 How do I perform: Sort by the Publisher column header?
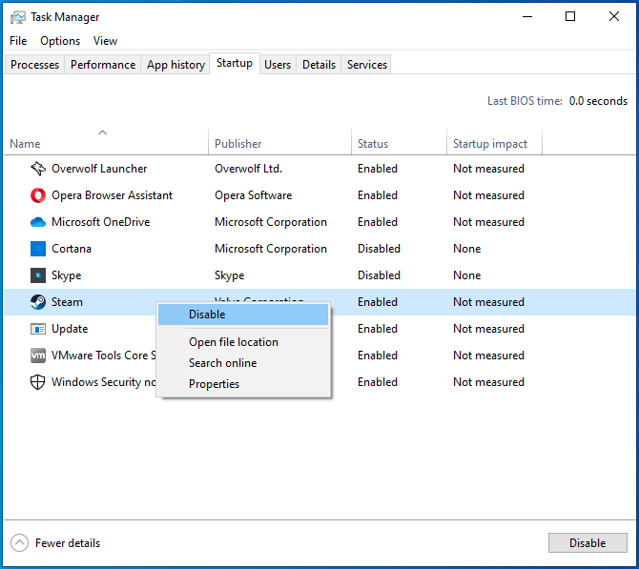[x=279, y=143]
